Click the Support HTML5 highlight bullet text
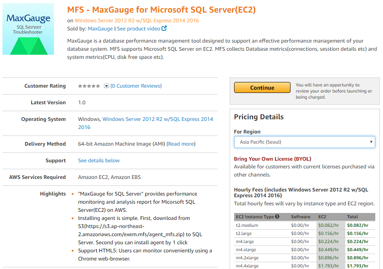The width and height of the screenshot is (383, 269). [x=145, y=254]
